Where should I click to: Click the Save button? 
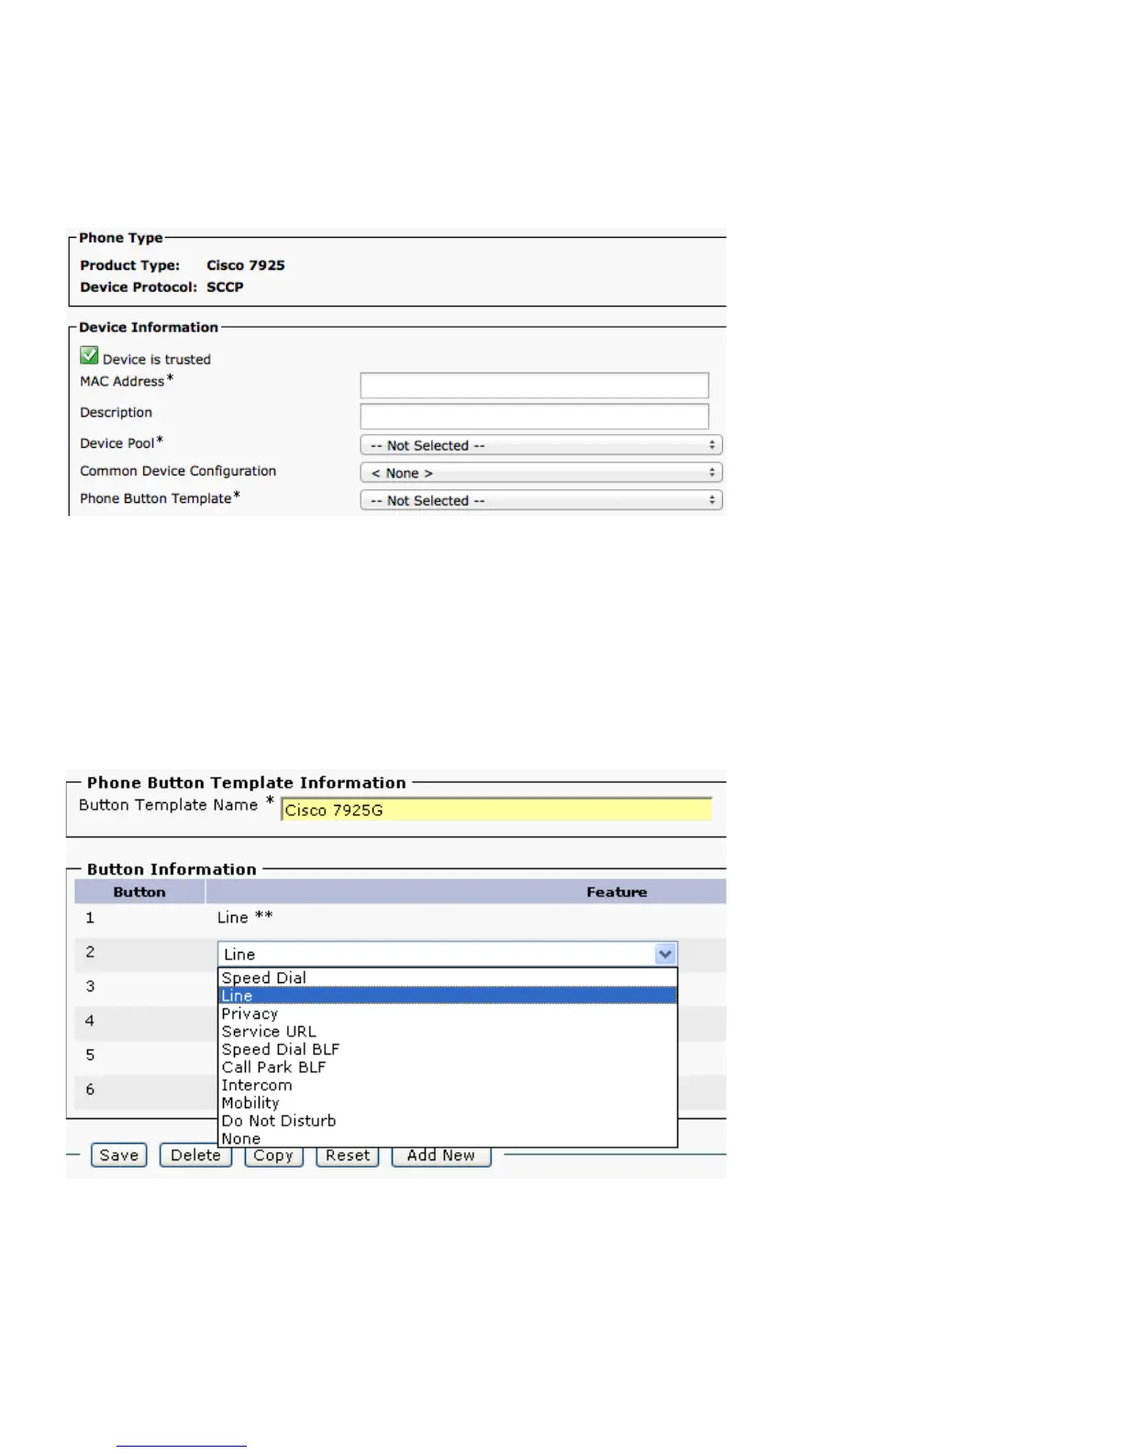(119, 1155)
